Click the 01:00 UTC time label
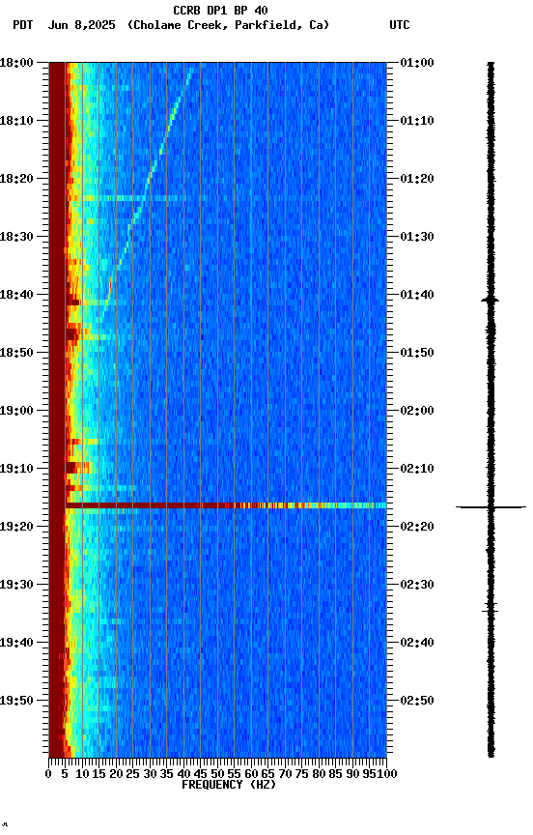Viewport: 533px width, 835px height. [x=417, y=62]
